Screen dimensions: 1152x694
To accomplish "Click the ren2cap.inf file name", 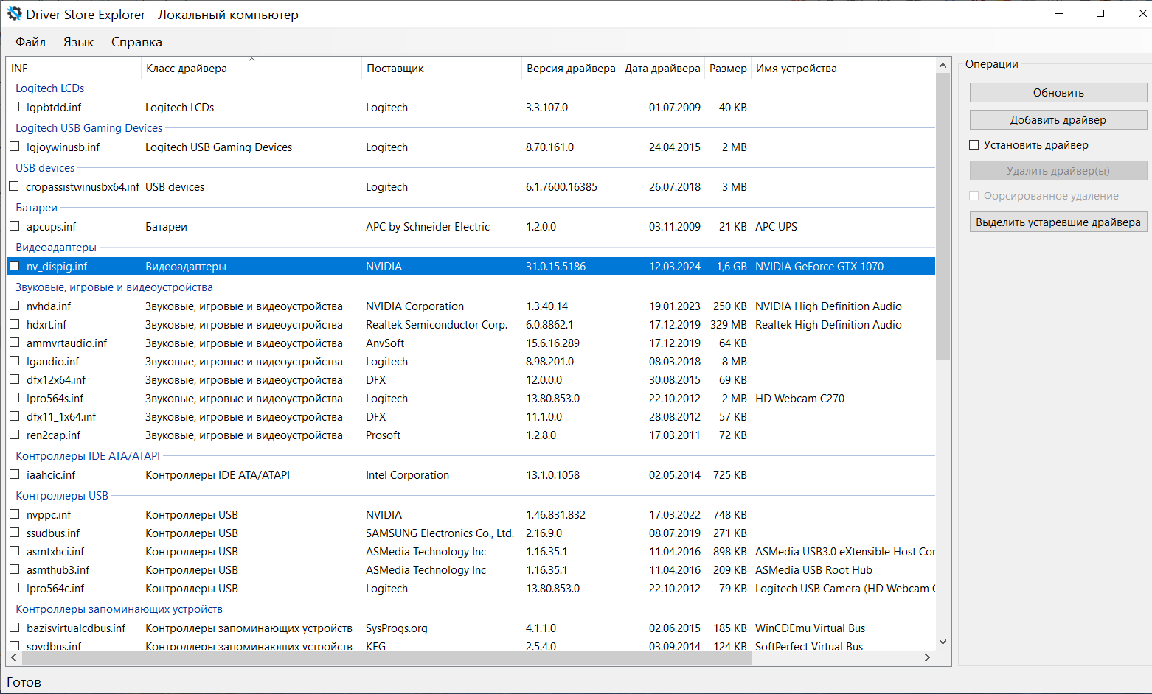I will coord(54,435).
